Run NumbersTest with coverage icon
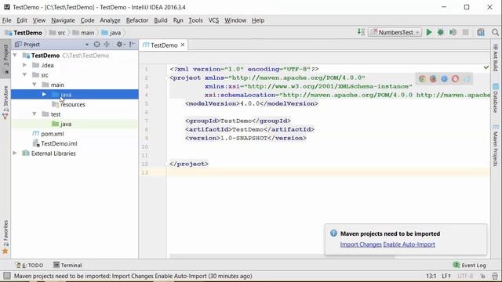The height and width of the screenshot is (282, 502). 453,32
